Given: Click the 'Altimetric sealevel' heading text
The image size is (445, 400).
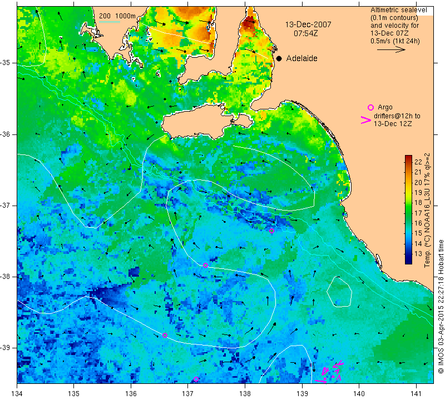Looking at the screenshot, I should pyautogui.click(x=399, y=10).
